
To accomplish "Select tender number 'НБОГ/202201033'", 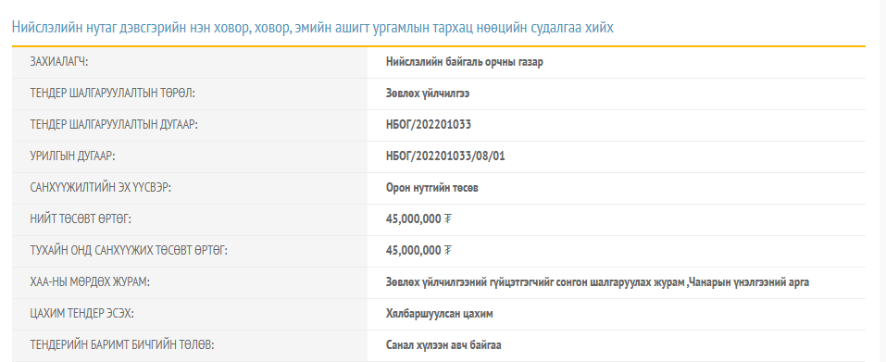I will click(429, 125).
